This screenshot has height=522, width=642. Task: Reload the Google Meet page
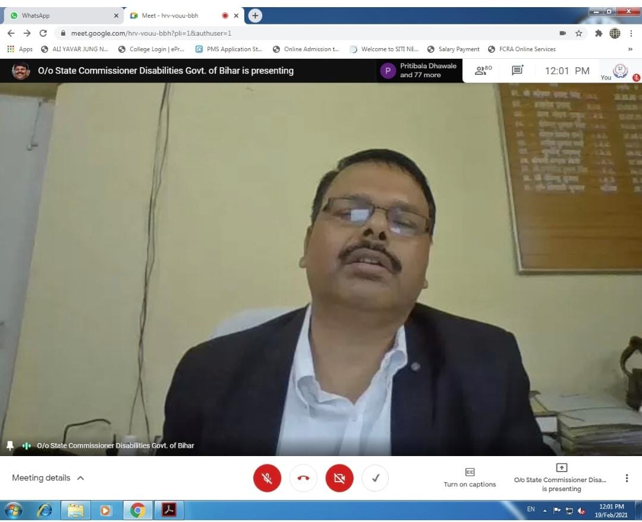[x=43, y=33]
